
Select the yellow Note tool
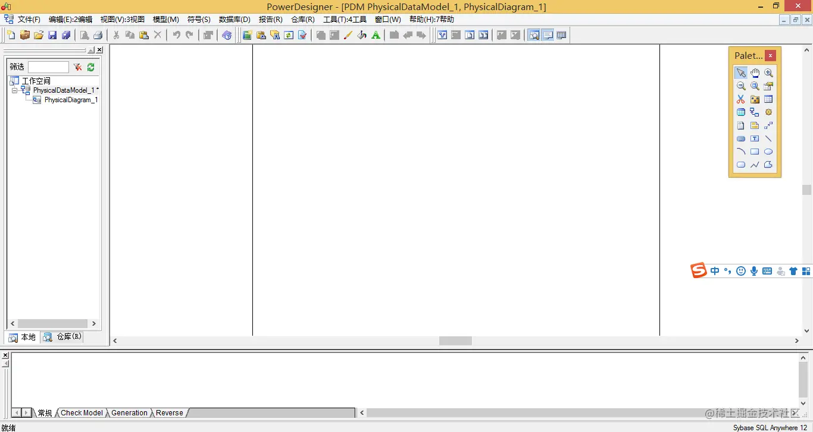coord(755,125)
